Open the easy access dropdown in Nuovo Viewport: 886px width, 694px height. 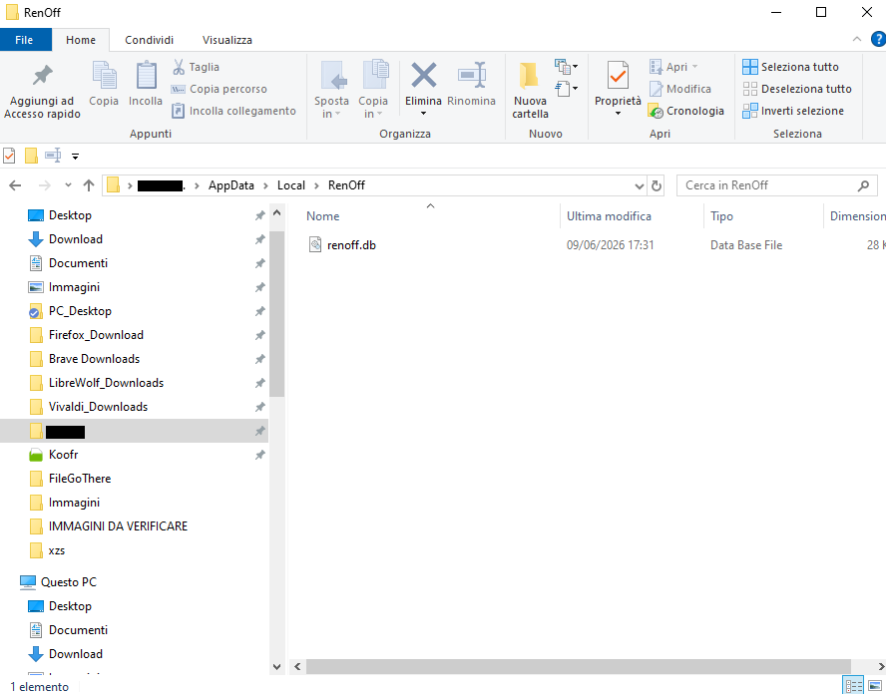(566, 88)
